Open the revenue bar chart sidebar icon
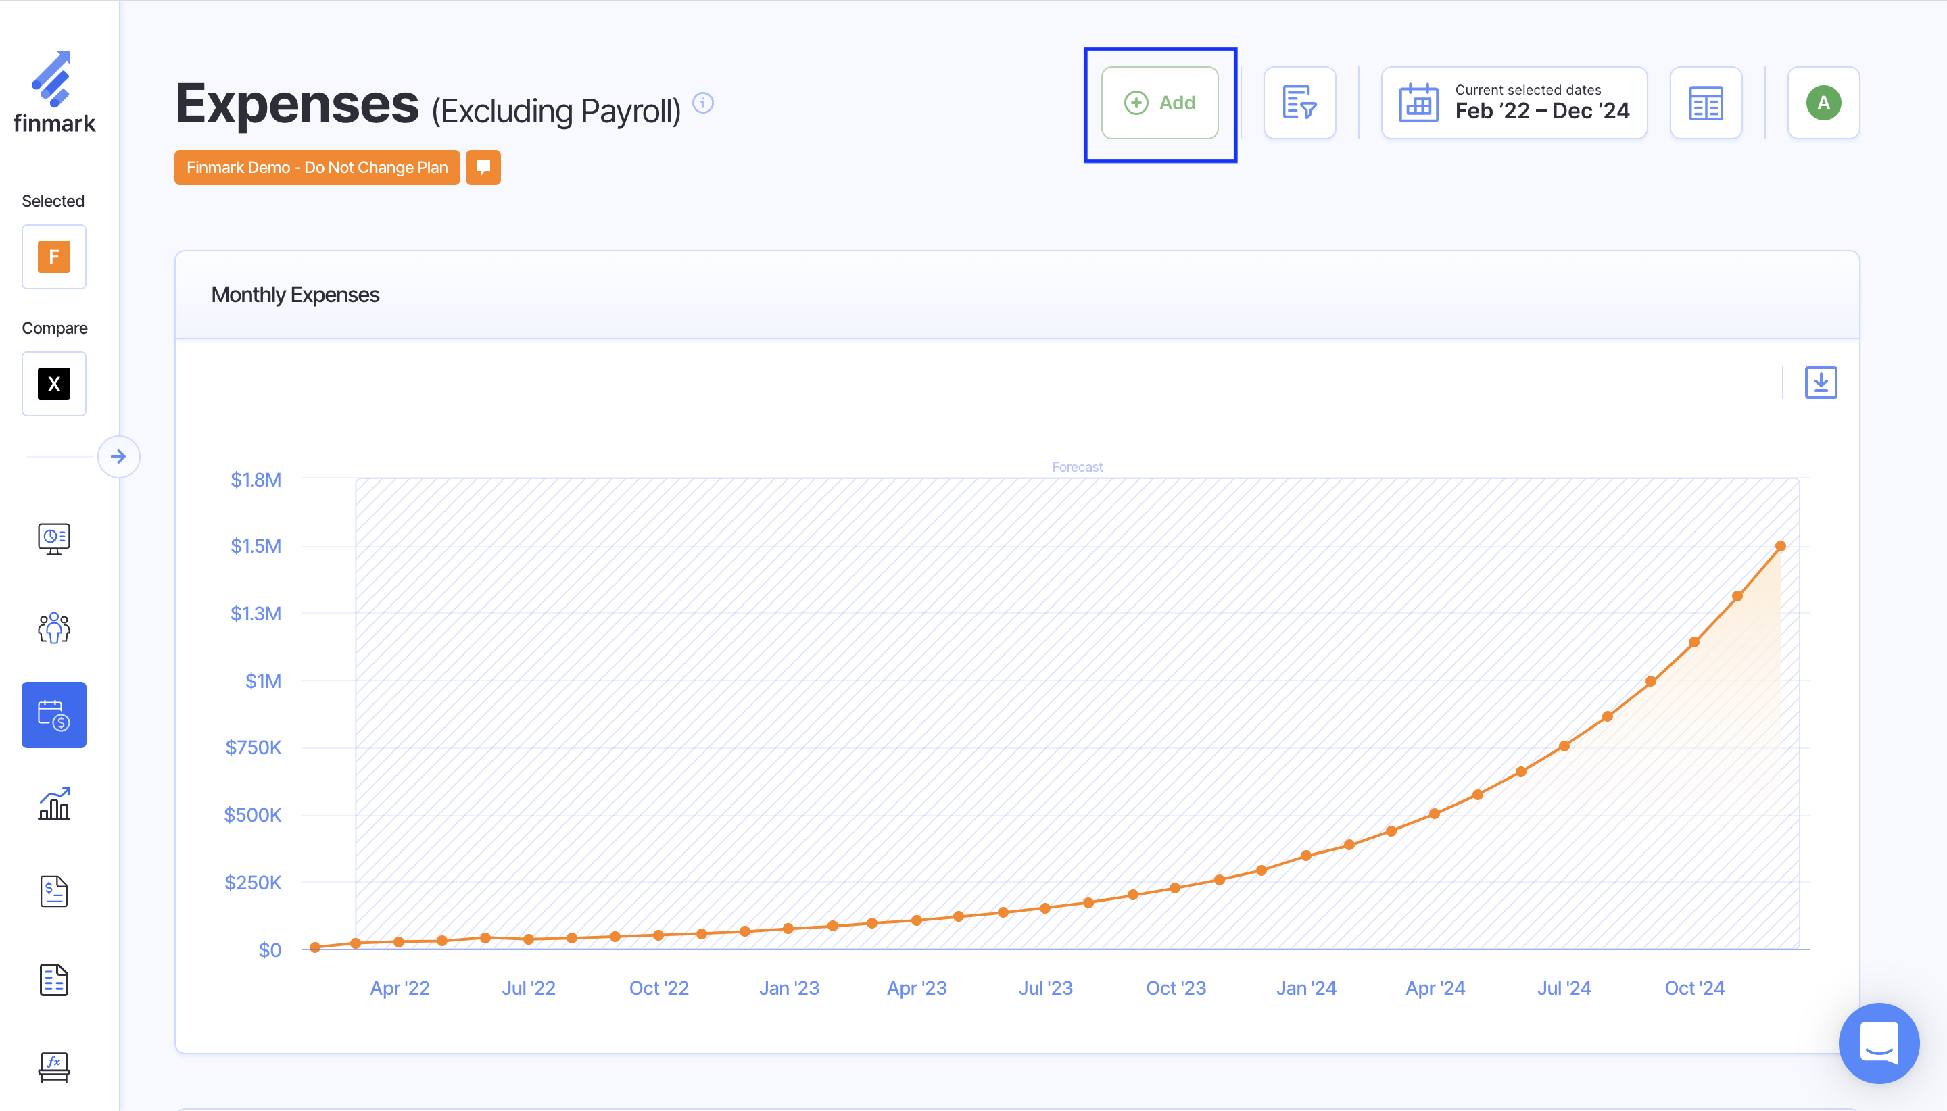 tap(53, 804)
